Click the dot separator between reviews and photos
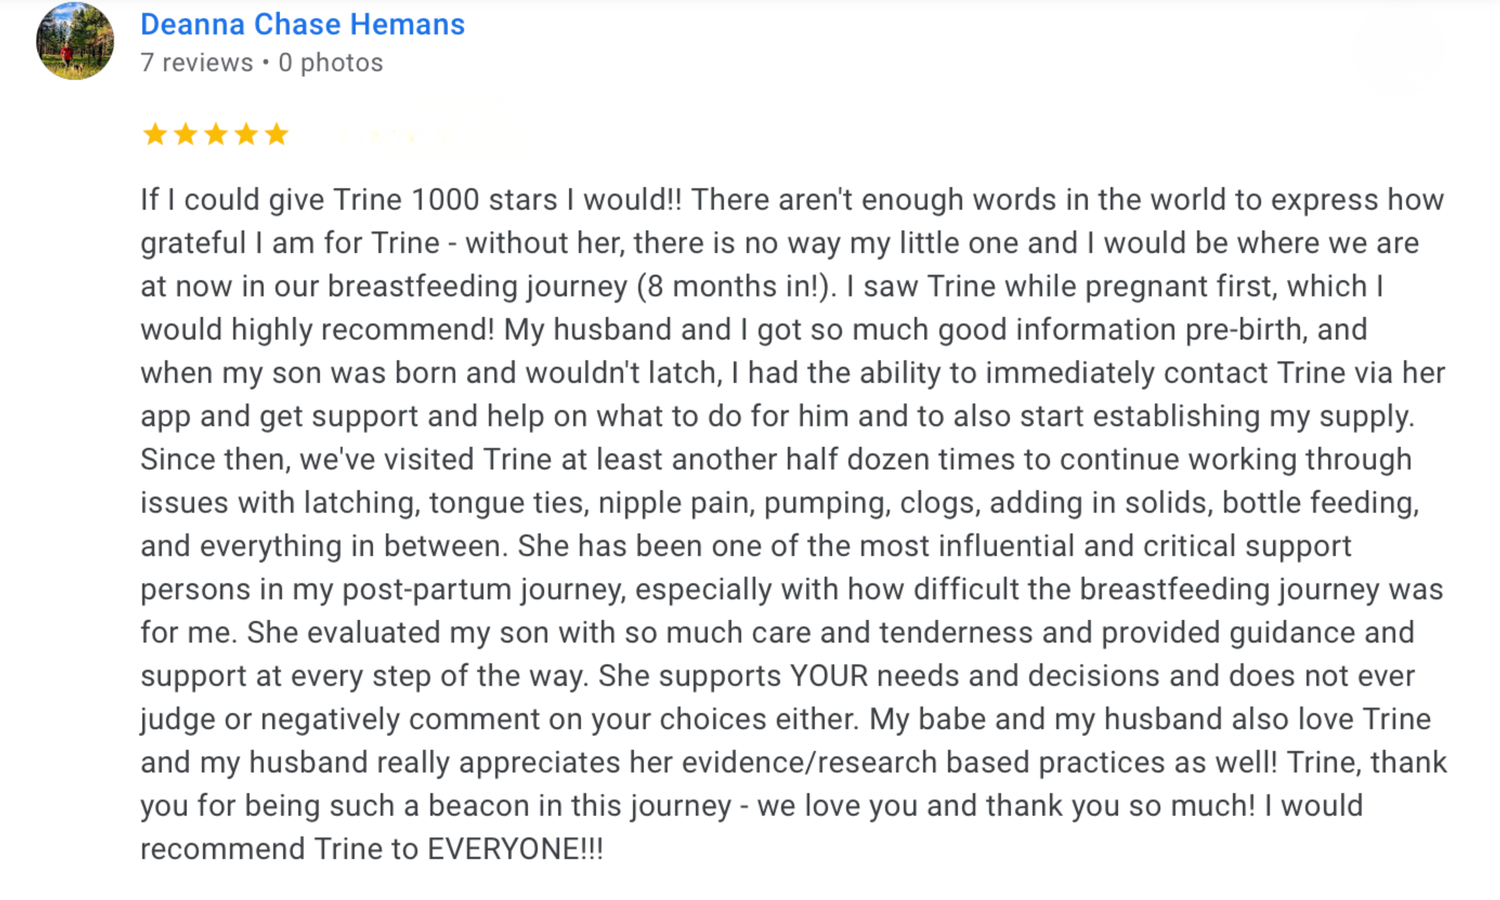The image size is (1500, 900). pyautogui.click(x=266, y=63)
